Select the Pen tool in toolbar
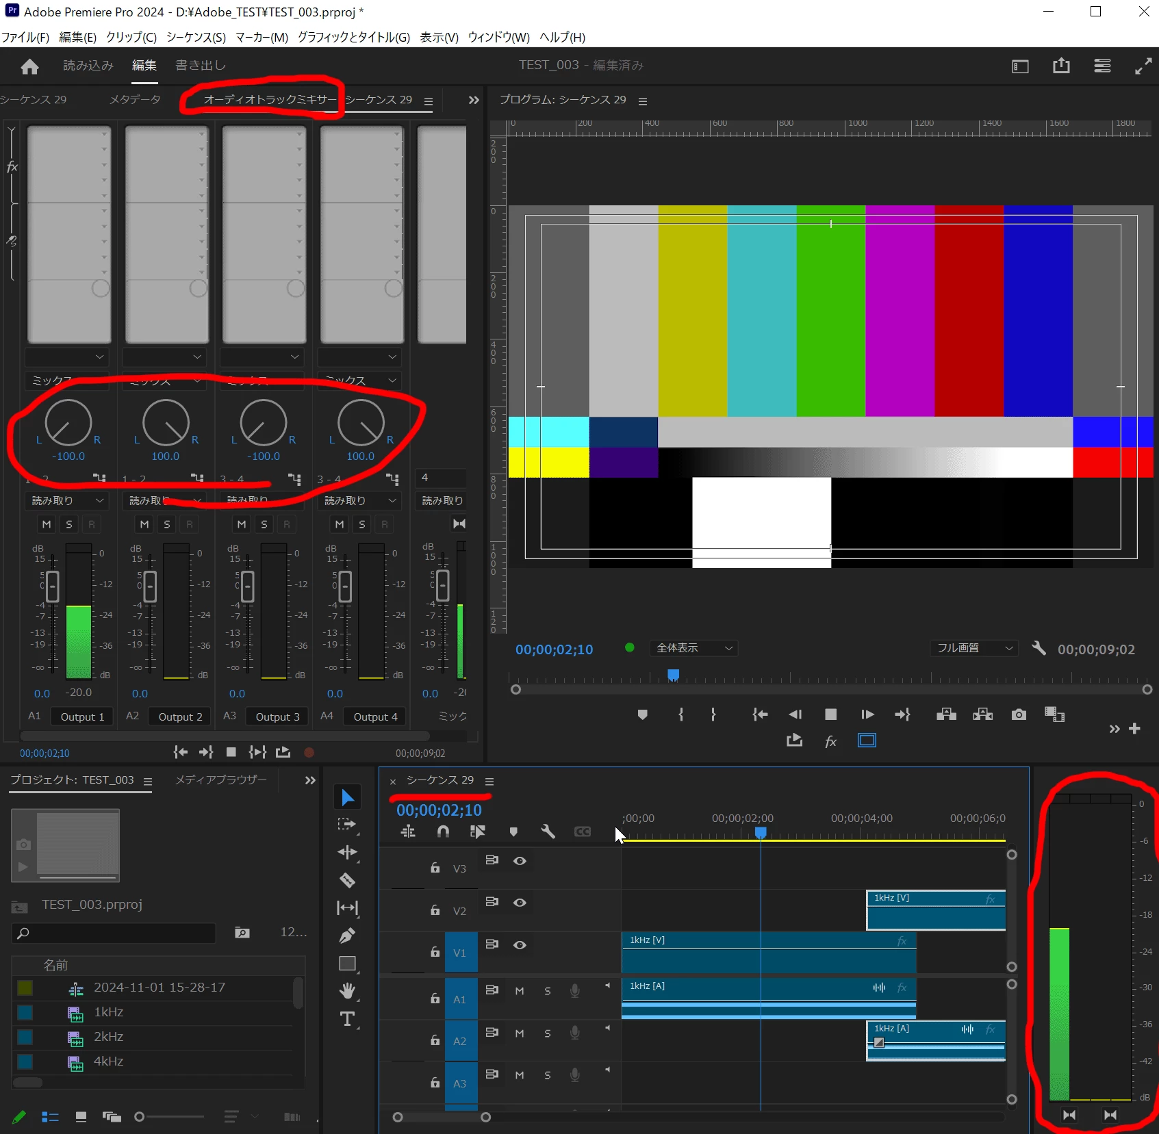1159x1134 pixels. tap(347, 936)
